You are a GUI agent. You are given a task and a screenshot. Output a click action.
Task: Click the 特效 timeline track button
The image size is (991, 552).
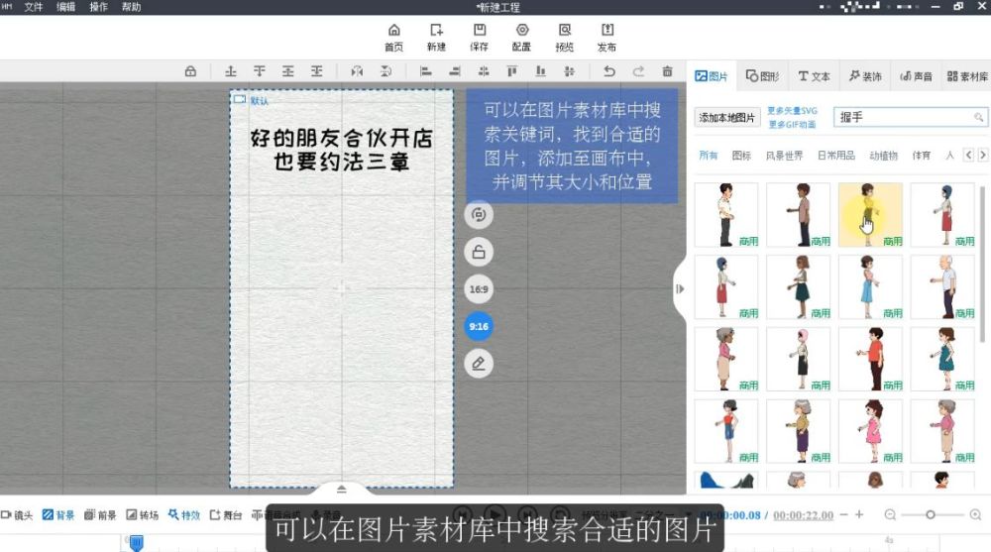(184, 514)
